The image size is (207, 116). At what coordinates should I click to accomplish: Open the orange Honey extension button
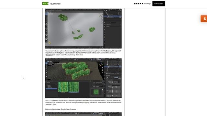tap(204, 19)
